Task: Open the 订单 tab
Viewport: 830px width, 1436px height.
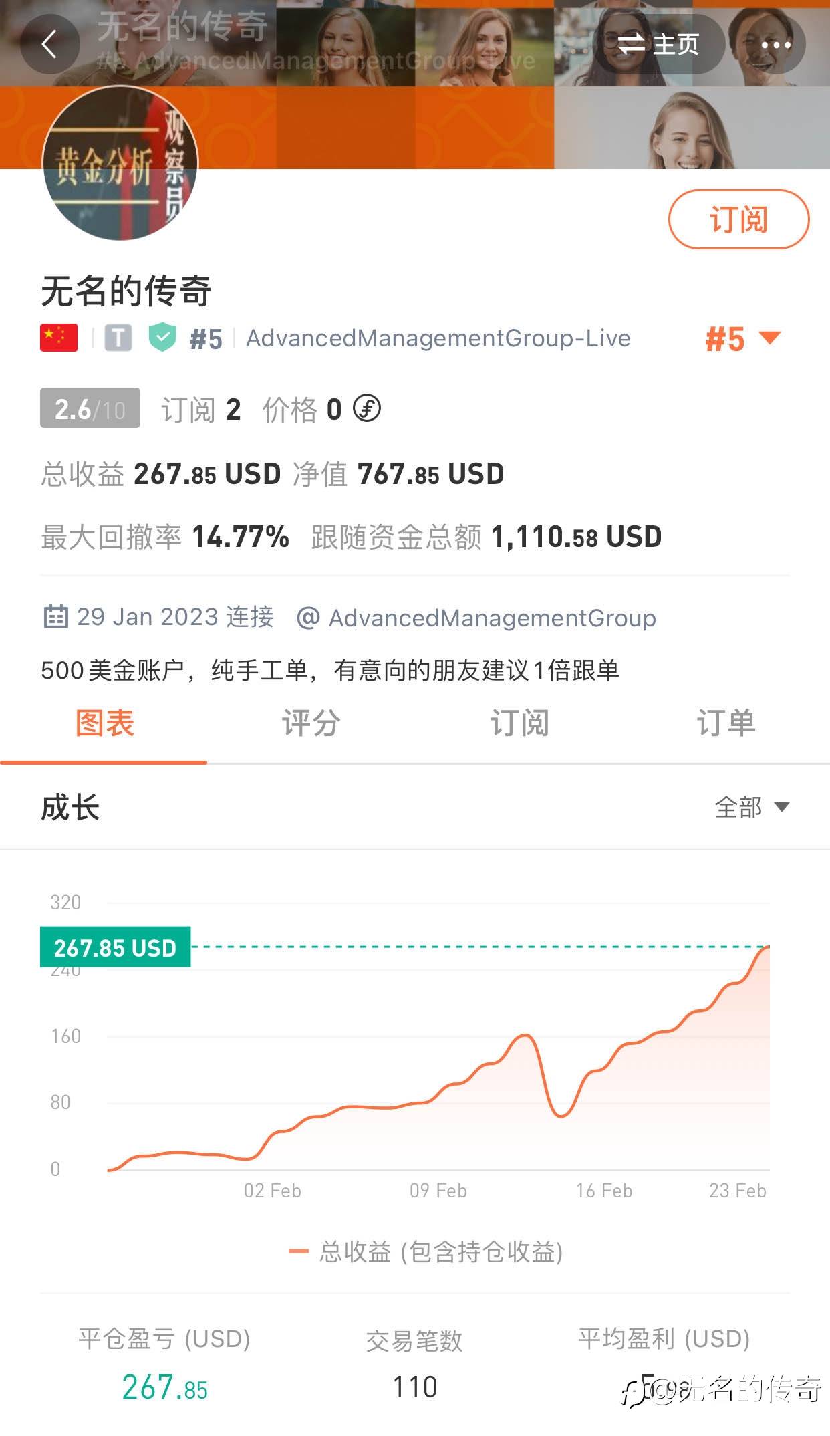Action: pos(726,723)
